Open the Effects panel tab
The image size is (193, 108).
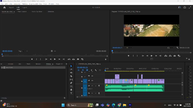click(28, 64)
